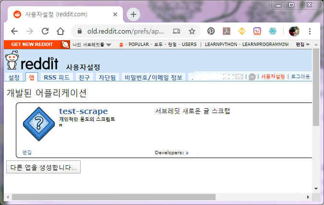Click the 홈 home link in subreddit bar
324x205 pixels.
click(x=121, y=45)
